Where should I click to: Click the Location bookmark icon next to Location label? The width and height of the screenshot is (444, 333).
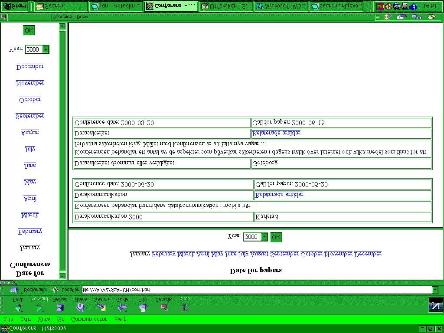pyautogui.click(x=55, y=290)
